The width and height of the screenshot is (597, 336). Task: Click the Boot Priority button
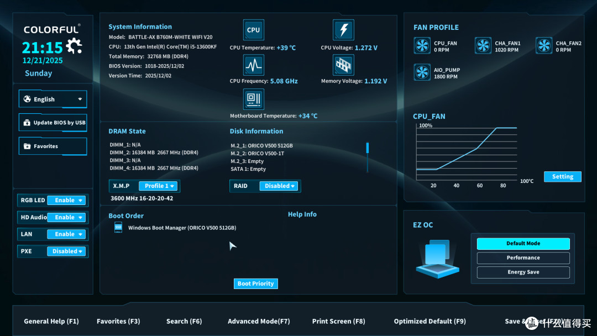(256, 283)
